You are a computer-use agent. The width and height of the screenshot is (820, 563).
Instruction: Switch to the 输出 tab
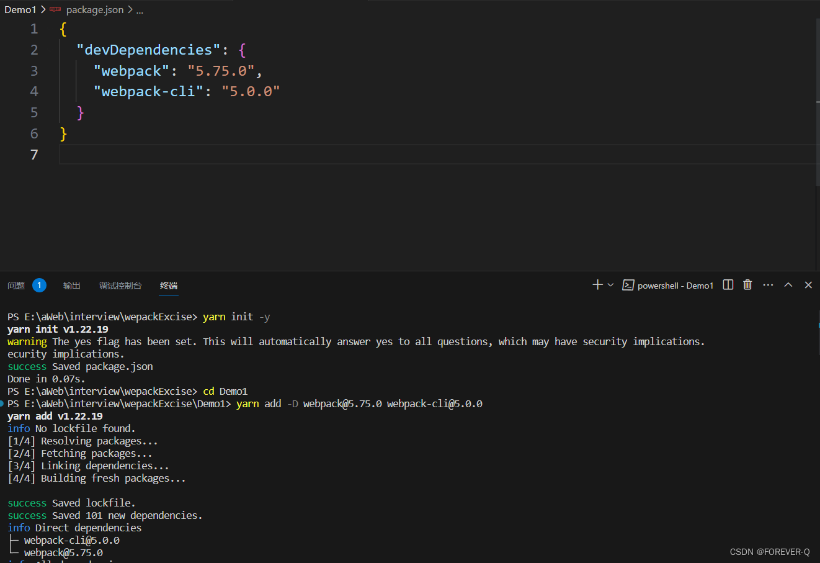71,286
